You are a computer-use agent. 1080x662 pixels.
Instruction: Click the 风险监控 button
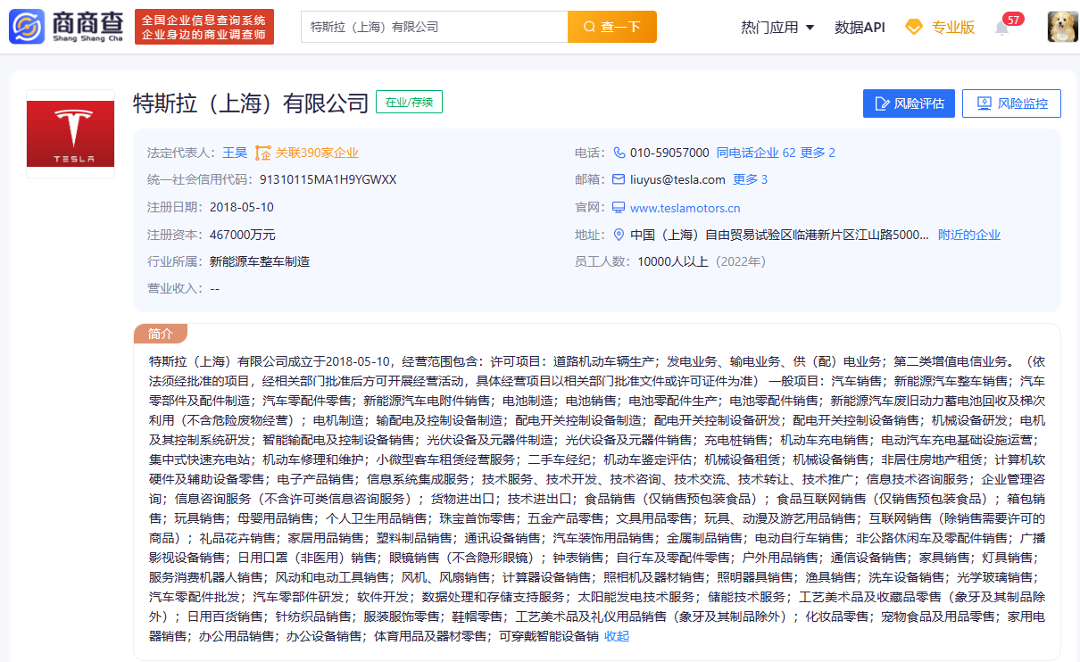1011,103
